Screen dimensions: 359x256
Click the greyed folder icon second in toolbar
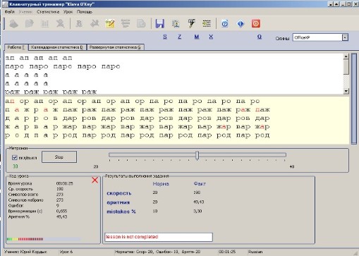(30, 23)
